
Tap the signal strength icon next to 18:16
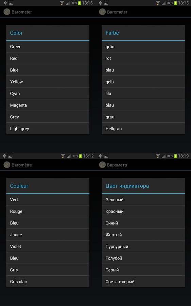click(68, 3)
